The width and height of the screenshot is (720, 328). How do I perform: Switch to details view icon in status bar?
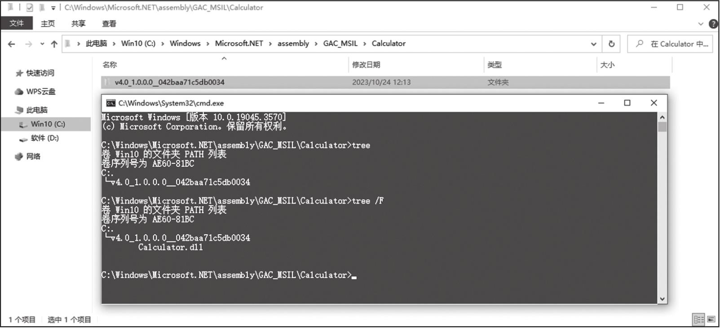coord(699,319)
